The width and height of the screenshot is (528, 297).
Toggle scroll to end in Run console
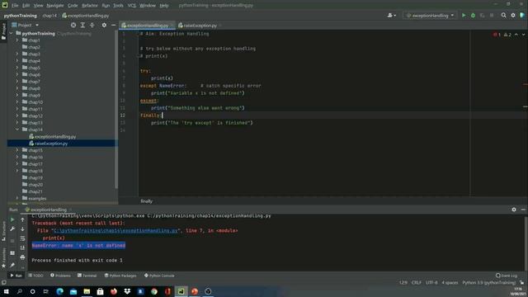coord(22,247)
